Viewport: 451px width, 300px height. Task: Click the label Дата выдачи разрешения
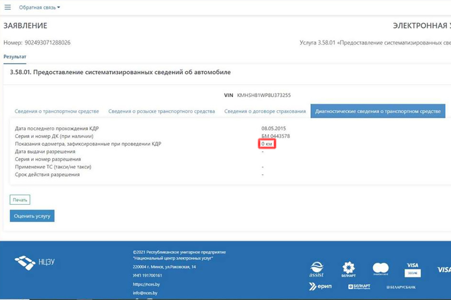[45, 151]
